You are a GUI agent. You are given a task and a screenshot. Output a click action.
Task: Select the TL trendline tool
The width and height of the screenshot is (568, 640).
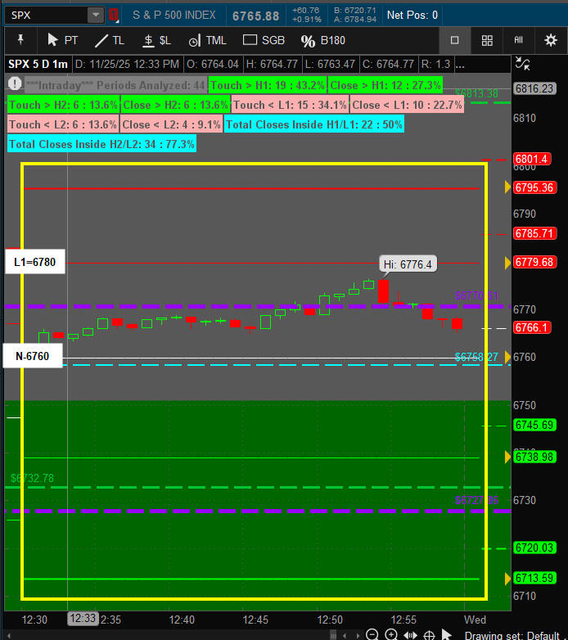(110, 40)
